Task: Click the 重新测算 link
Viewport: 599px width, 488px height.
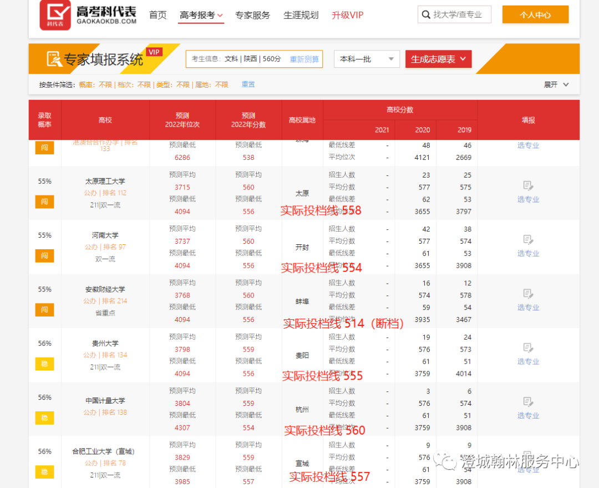Action: 304,59
